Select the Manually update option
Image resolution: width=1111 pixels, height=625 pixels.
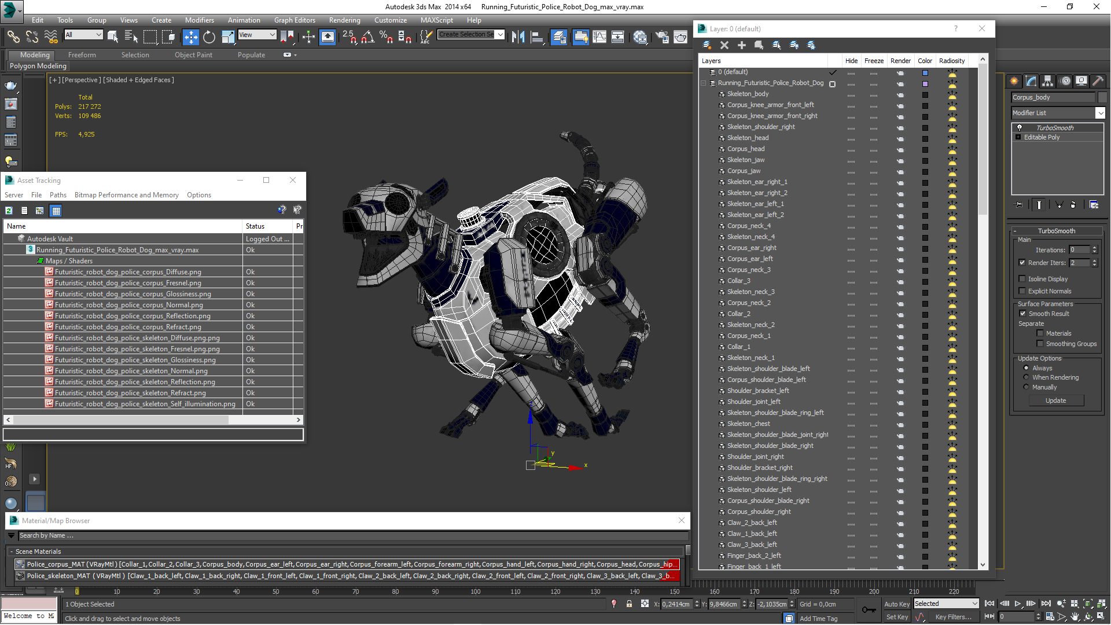(x=1026, y=387)
